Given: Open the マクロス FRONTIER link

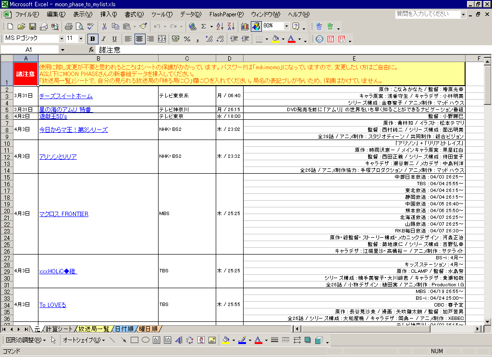Looking at the screenshot, I should coord(64,214).
